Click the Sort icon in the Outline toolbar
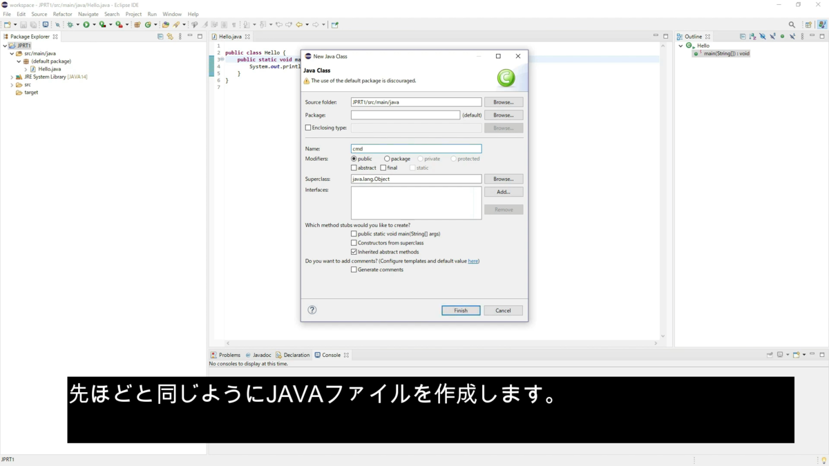Viewport: 829px width, 466px height. coord(752,36)
